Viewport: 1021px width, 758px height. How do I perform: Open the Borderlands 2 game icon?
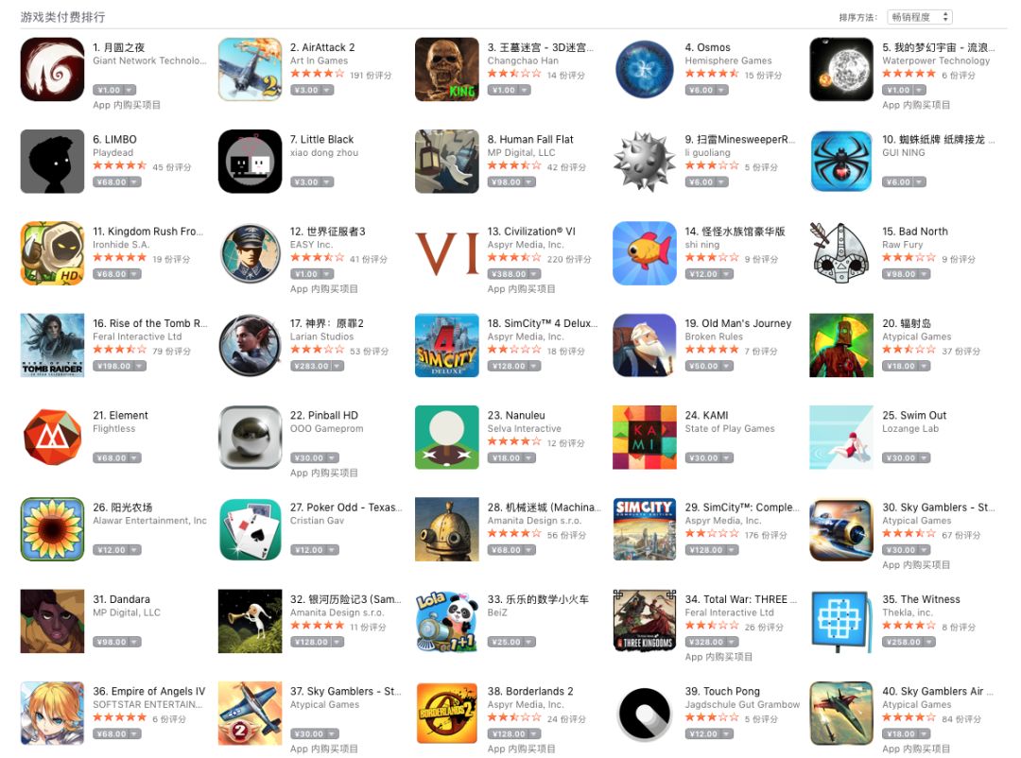coord(446,713)
